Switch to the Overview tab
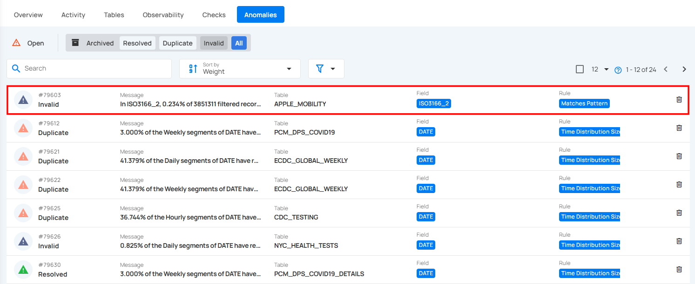Image resolution: width=695 pixels, height=284 pixels. point(28,15)
